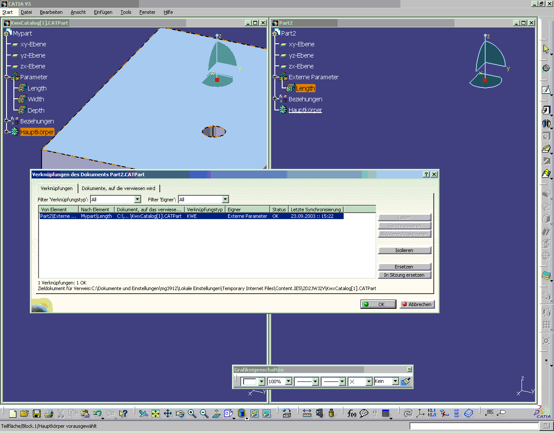Select the Fly mode airplane icon

click(143, 414)
